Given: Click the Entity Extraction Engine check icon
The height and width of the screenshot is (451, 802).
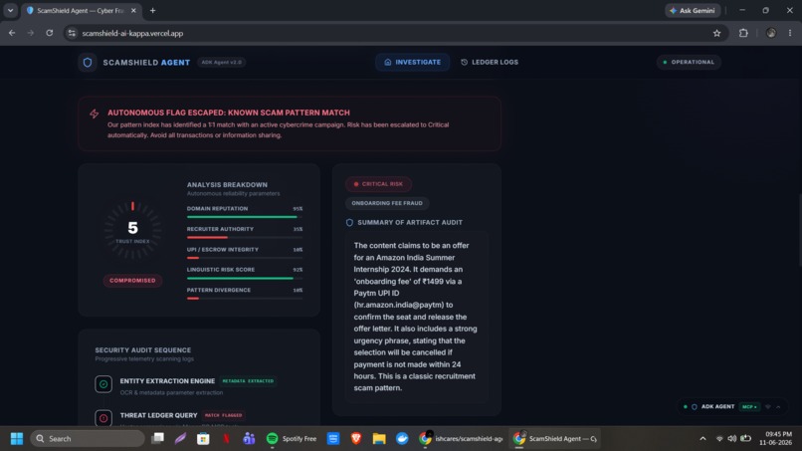Looking at the screenshot, I should [x=103, y=384].
